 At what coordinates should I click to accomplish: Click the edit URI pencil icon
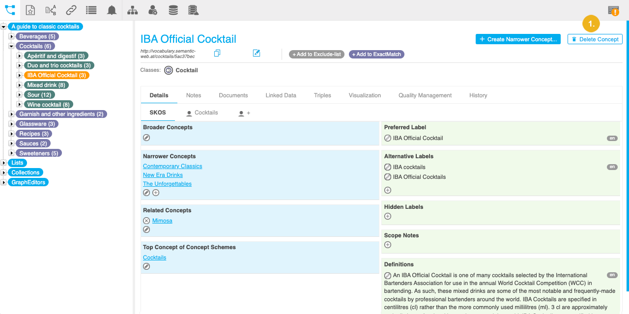coord(257,53)
